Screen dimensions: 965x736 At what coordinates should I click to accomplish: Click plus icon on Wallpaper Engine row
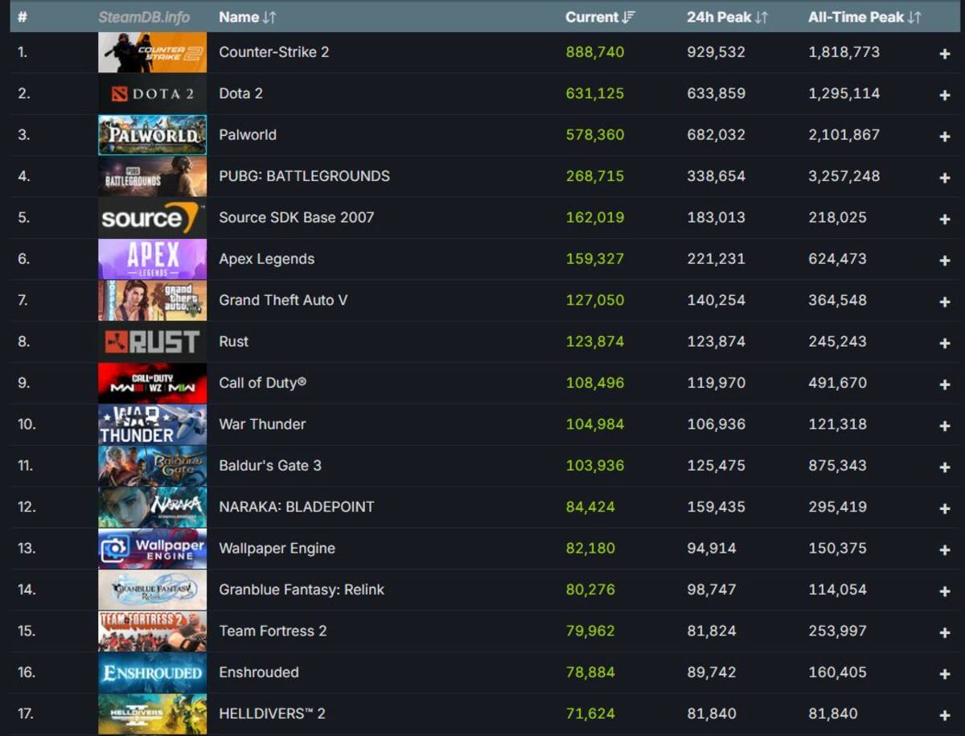(945, 549)
